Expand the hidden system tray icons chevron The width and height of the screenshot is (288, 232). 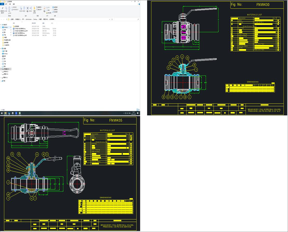[x=124, y=113]
